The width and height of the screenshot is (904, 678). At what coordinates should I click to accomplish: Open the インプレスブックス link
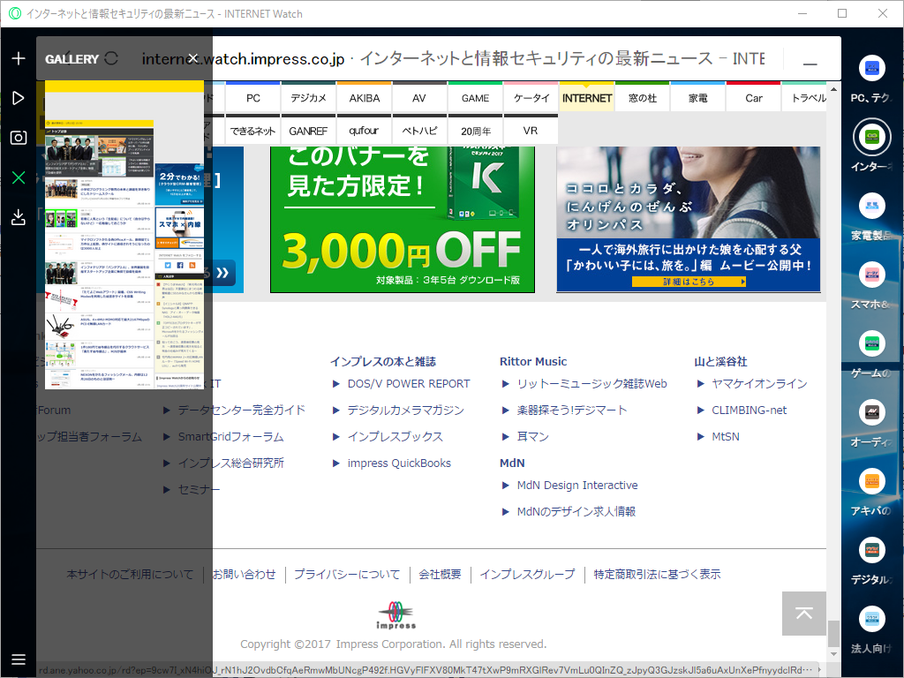tap(395, 436)
